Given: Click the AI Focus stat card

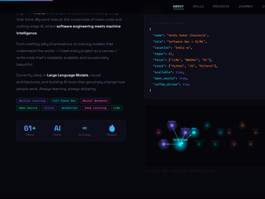Looking at the screenshot, I should (x=57, y=131).
